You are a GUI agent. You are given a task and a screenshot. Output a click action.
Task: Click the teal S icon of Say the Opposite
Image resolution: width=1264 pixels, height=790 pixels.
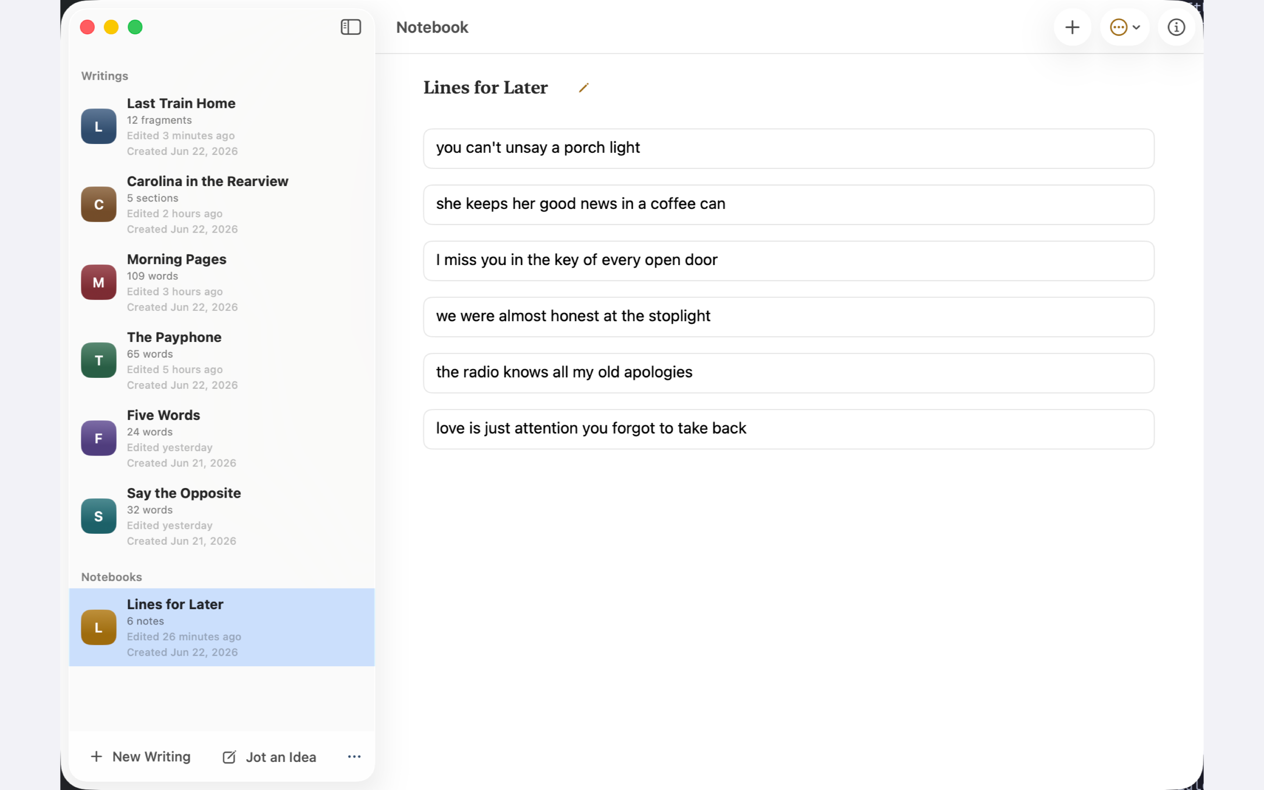click(x=98, y=516)
